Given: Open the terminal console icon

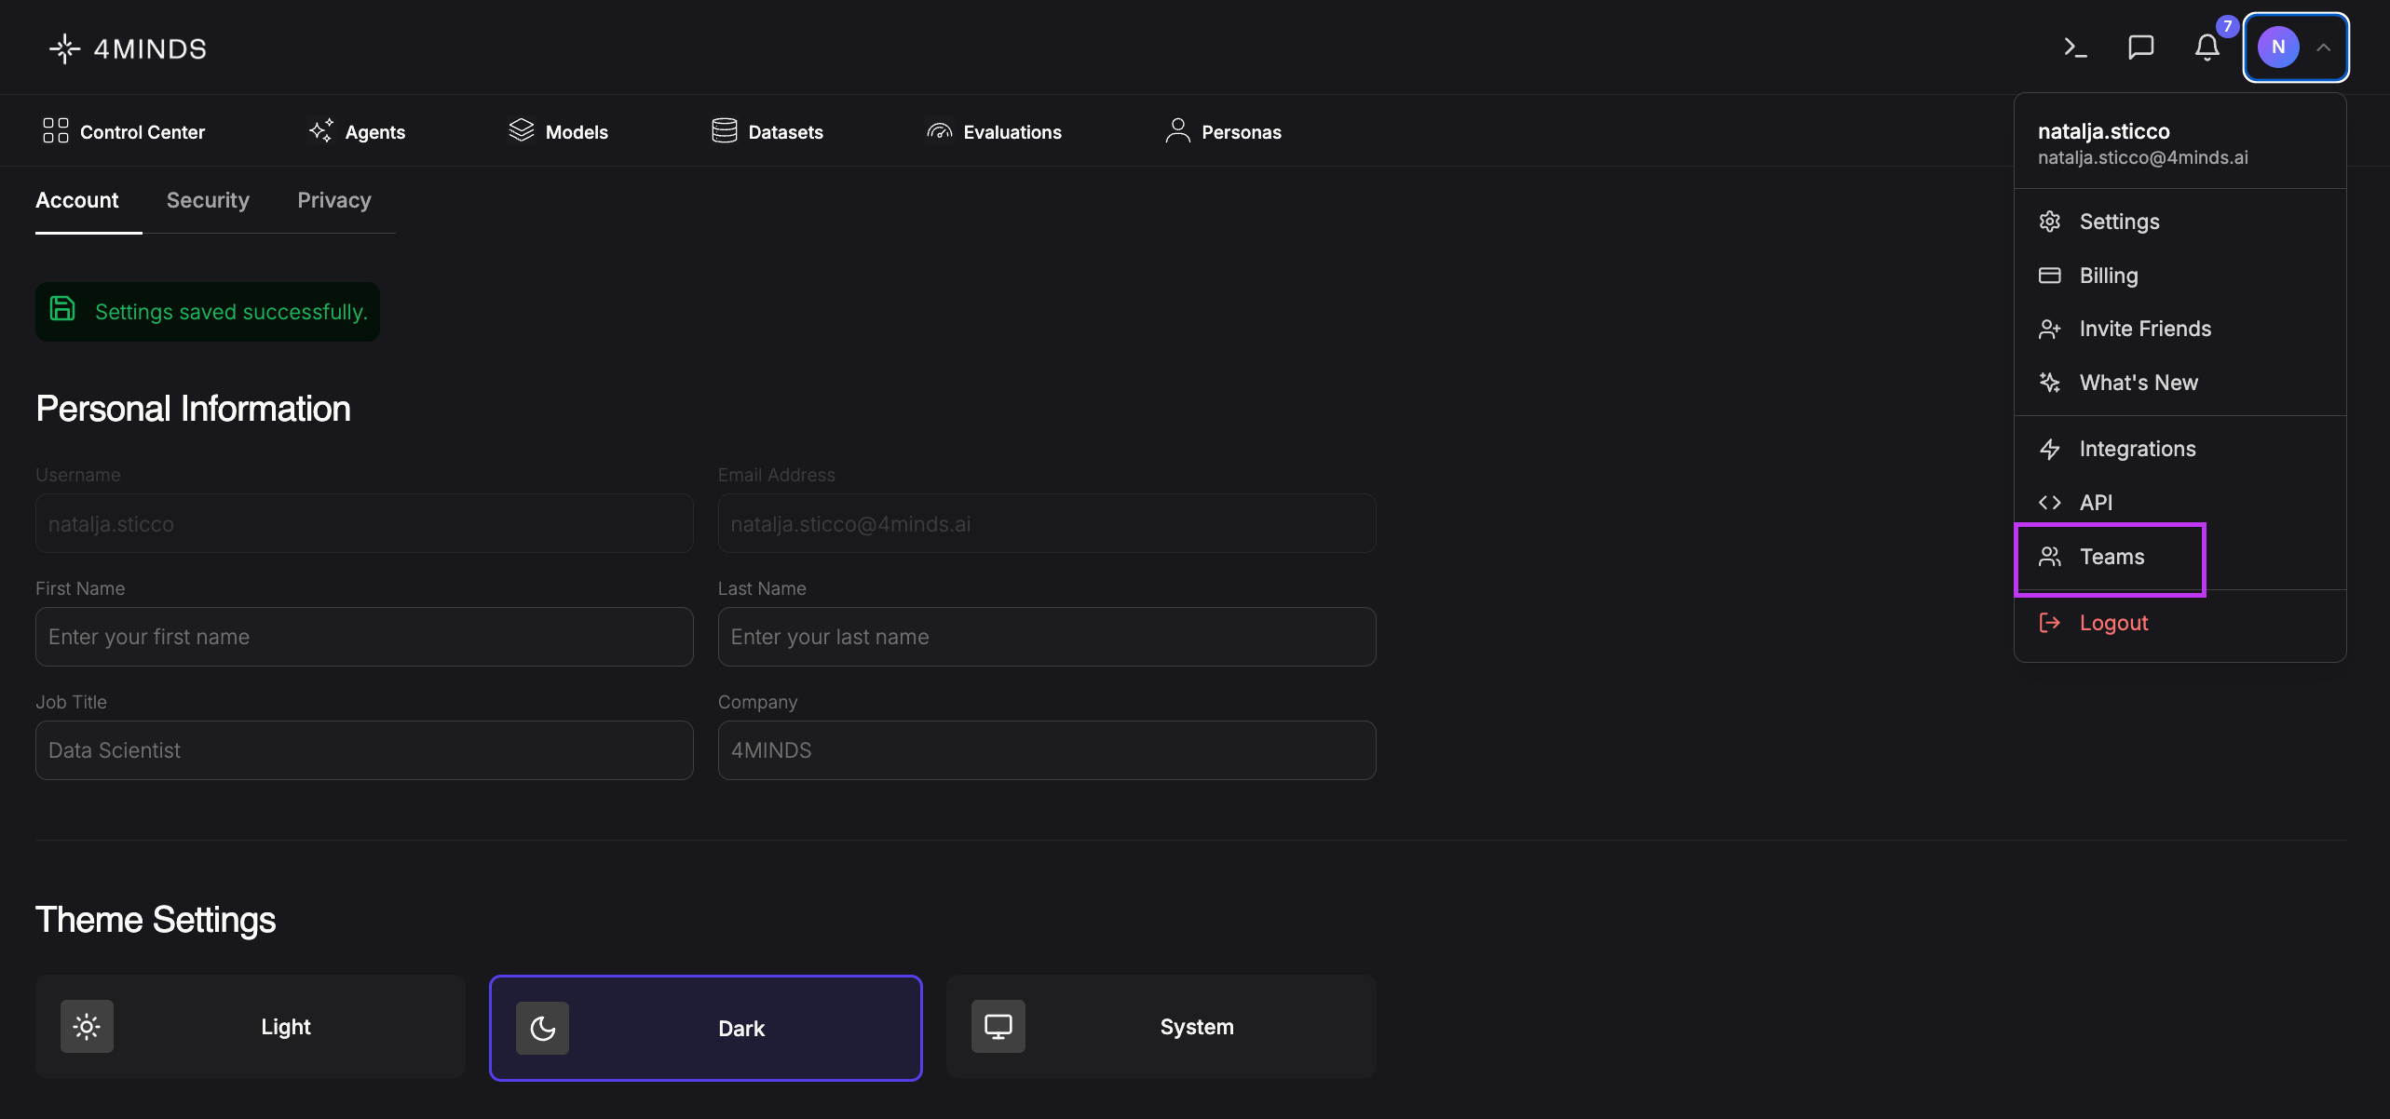Looking at the screenshot, I should click(2075, 47).
